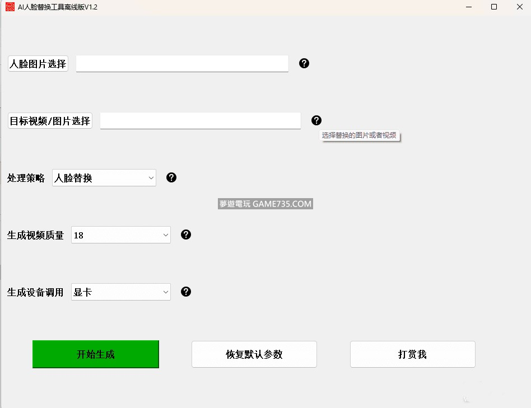531x408 pixels.
Task: Open help icon next to 生成设备调用 dropdown
Action: tap(186, 292)
